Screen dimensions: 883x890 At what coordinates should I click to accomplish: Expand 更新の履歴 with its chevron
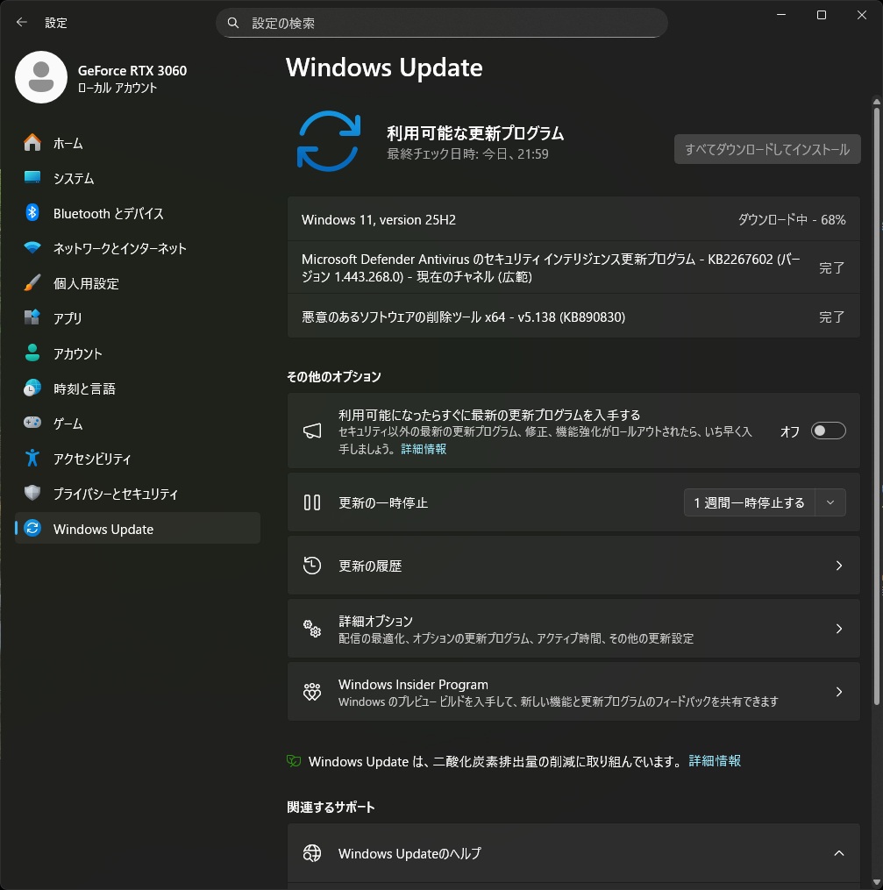pos(839,566)
